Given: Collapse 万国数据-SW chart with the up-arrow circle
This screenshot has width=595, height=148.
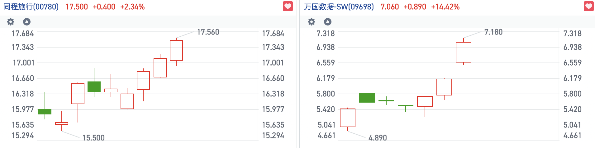Looking at the screenshot, I should coord(328,22).
